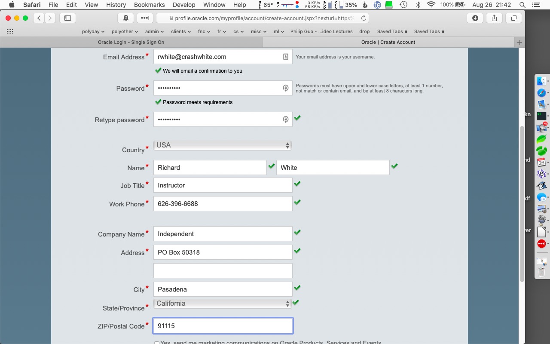
Task: Expand the ml bookmarks folder
Action: coord(279,31)
